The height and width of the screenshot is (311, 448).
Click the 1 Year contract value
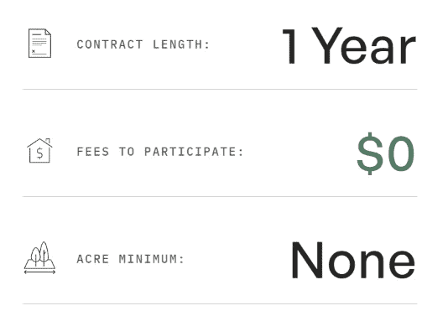click(x=349, y=46)
